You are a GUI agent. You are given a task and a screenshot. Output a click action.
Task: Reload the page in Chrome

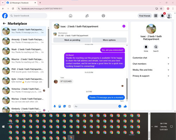click(13, 8)
